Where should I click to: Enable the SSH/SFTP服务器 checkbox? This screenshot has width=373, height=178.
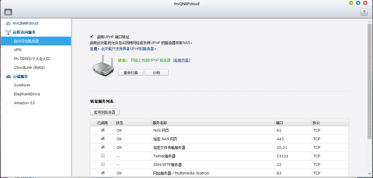tap(103, 164)
